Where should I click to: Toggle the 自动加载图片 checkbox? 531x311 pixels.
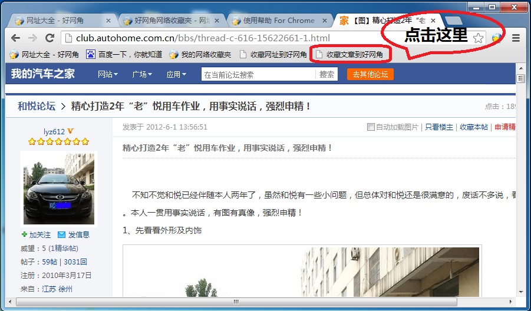click(x=370, y=127)
